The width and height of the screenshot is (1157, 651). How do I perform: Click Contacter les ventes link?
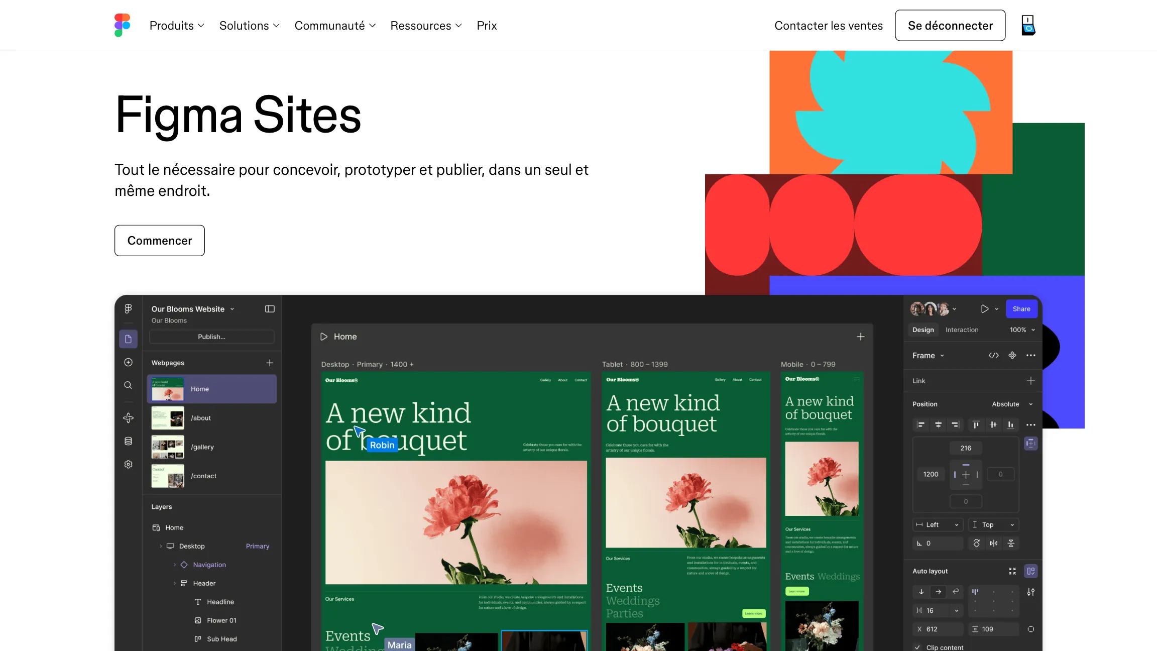pos(829,26)
